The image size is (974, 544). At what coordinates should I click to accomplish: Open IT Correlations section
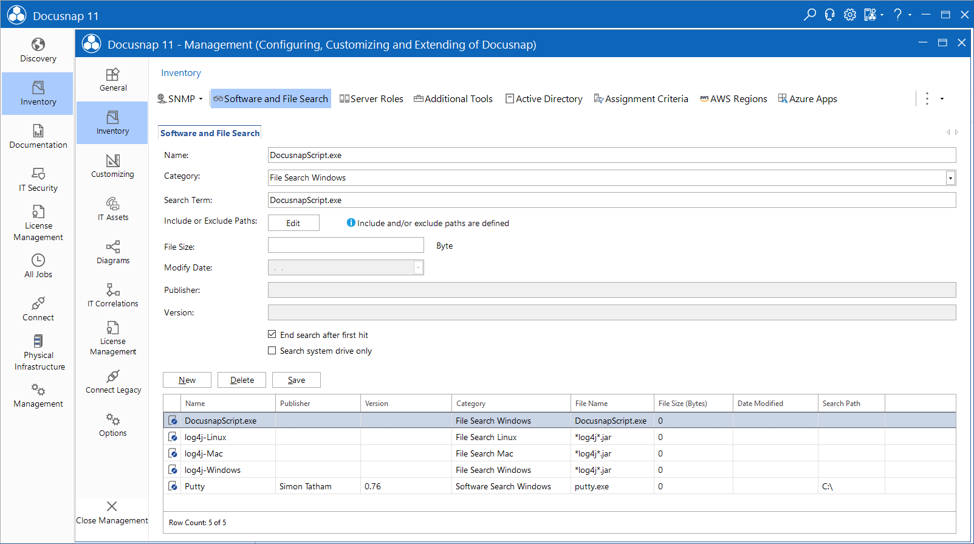[112, 295]
